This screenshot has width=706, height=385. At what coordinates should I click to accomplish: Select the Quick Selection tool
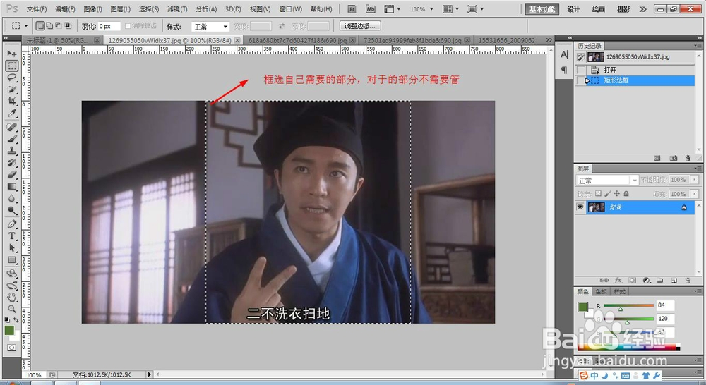point(12,89)
